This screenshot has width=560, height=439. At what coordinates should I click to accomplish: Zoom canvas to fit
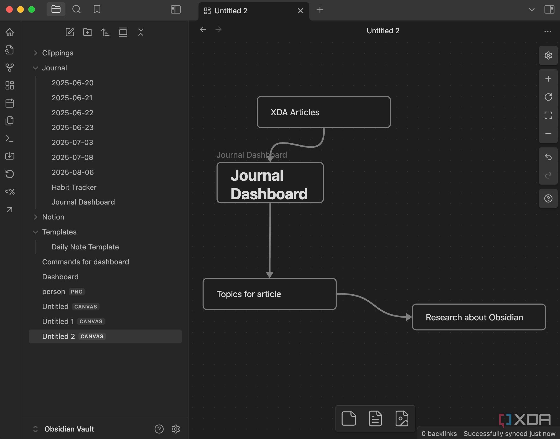tap(548, 115)
